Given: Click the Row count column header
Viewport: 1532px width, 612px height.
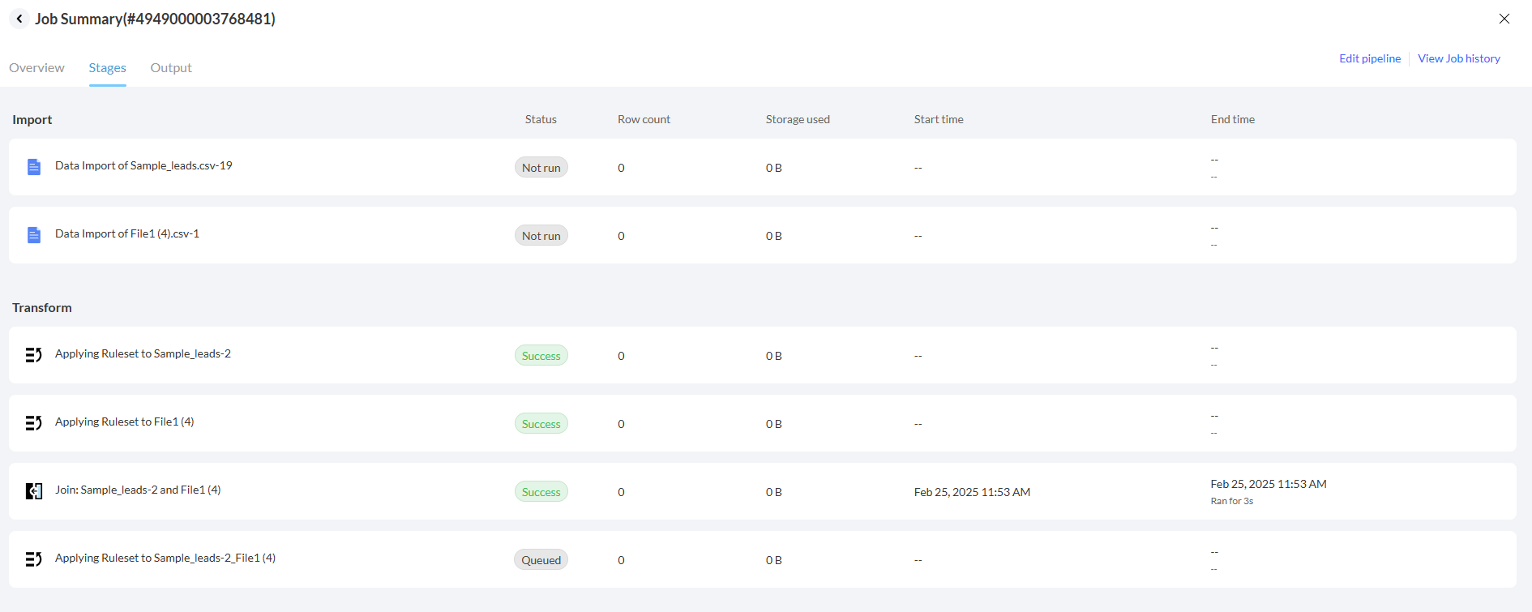Looking at the screenshot, I should pos(644,119).
